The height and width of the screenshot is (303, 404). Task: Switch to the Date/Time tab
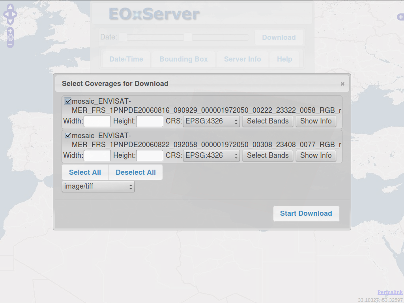point(126,59)
